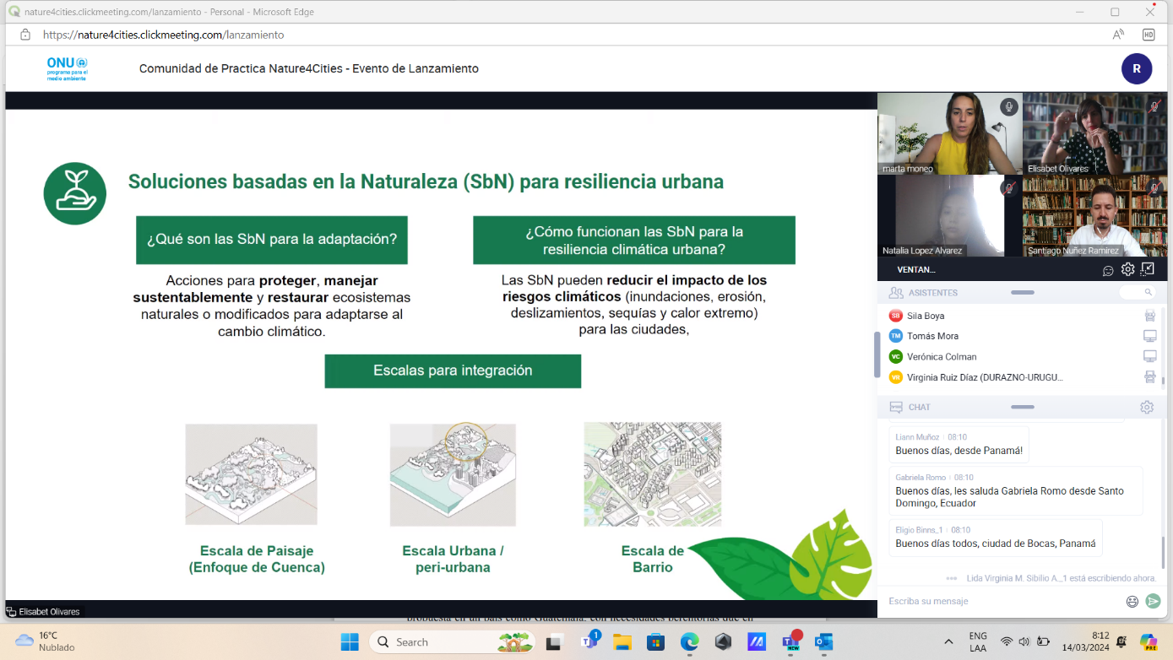
Task: Click the VC avatar badge
Action: coord(896,356)
